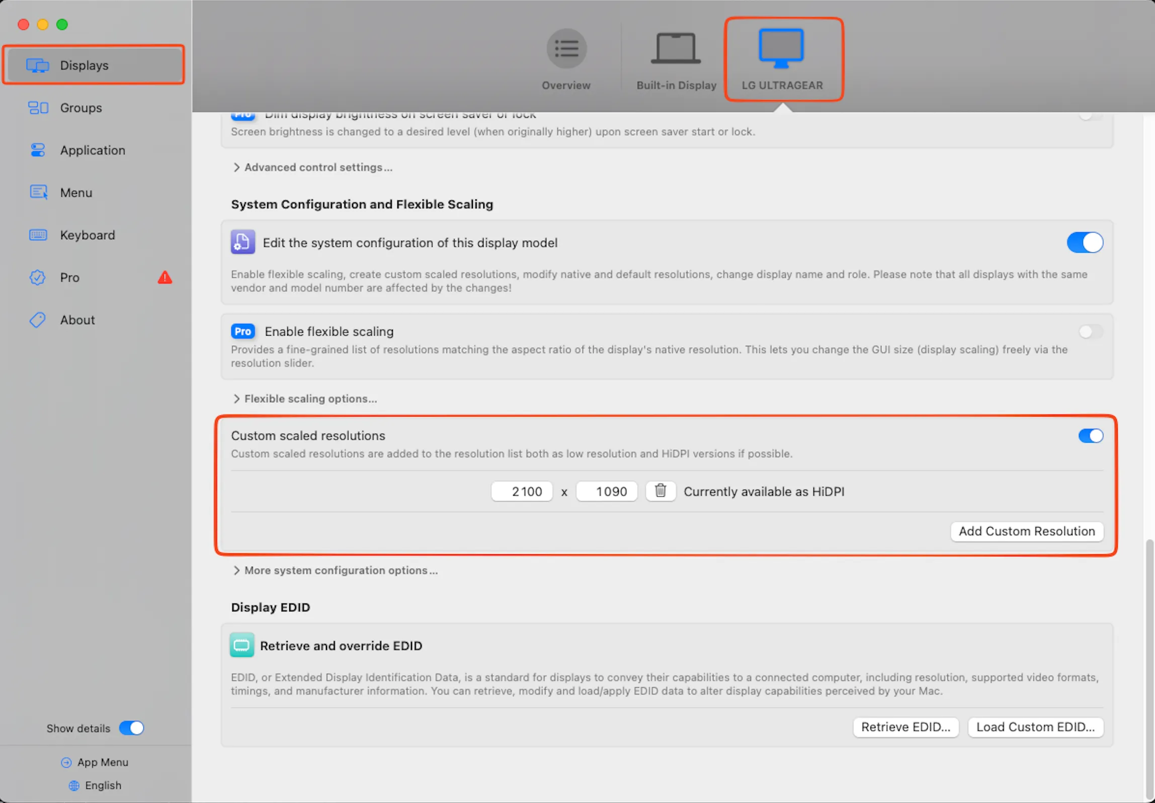
Task: Click the 2100 width input field
Action: (x=522, y=491)
